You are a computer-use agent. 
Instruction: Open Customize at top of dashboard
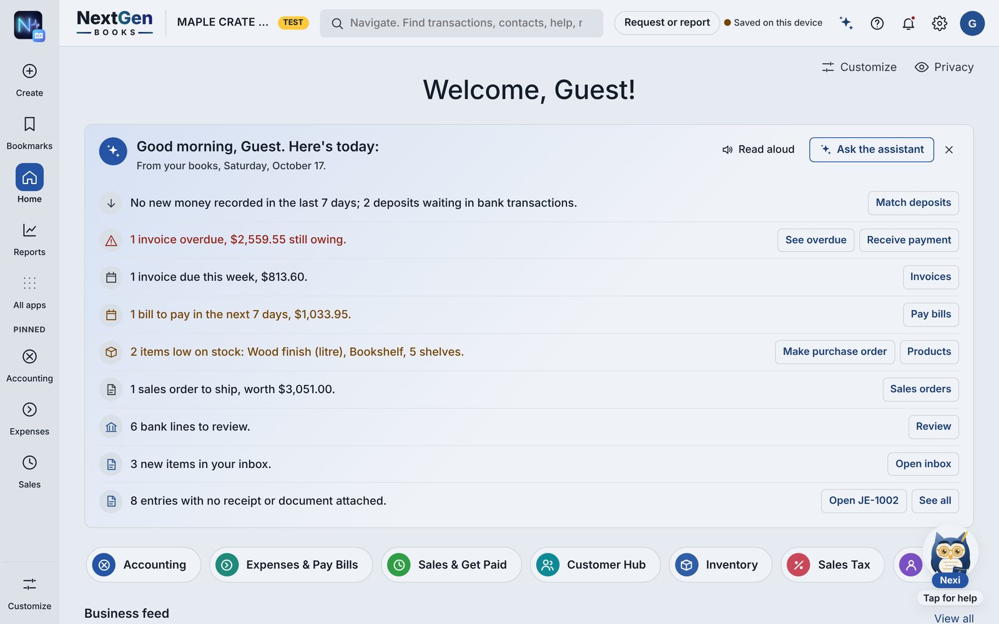[x=859, y=67]
